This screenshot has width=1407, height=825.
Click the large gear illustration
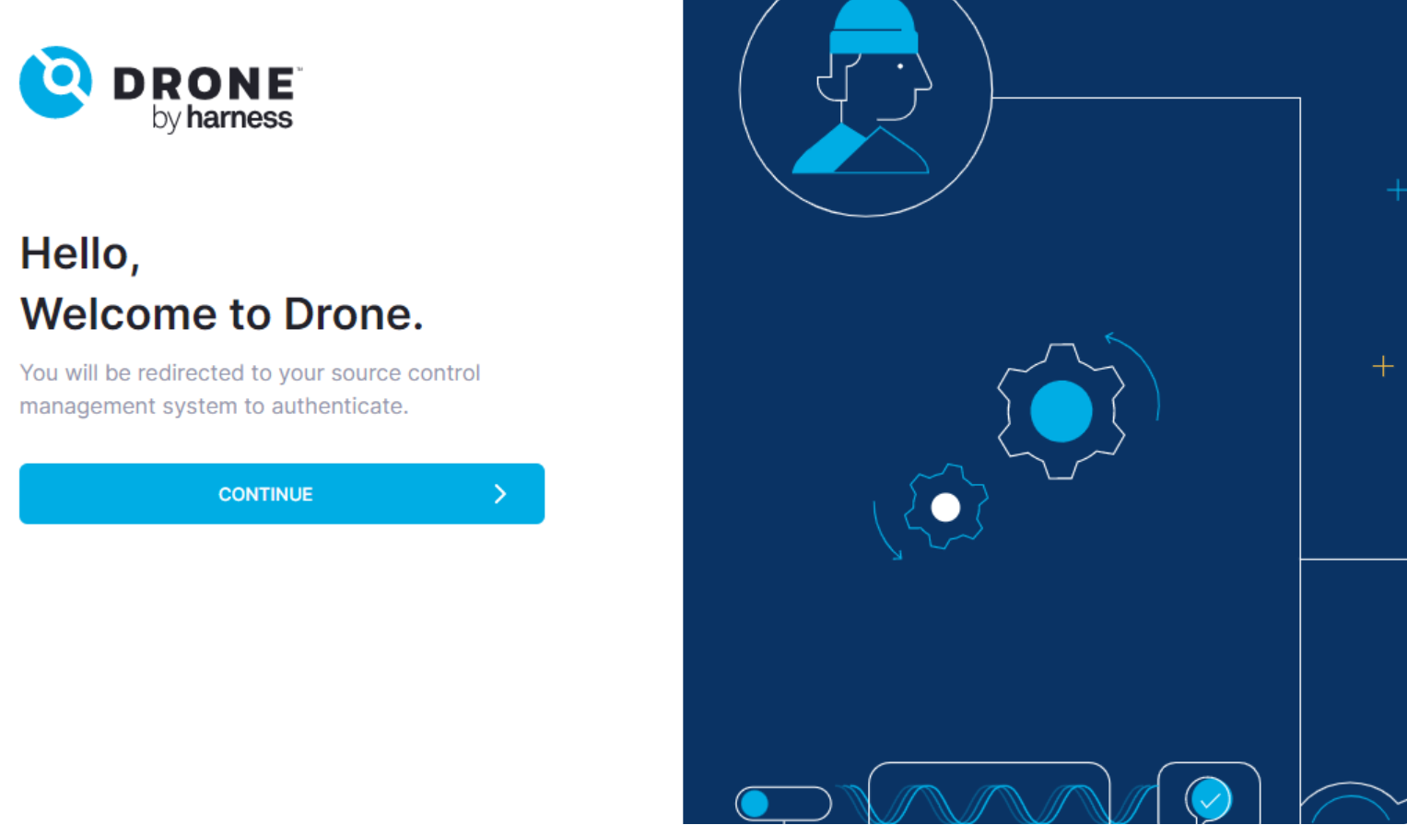pos(1061,411)
